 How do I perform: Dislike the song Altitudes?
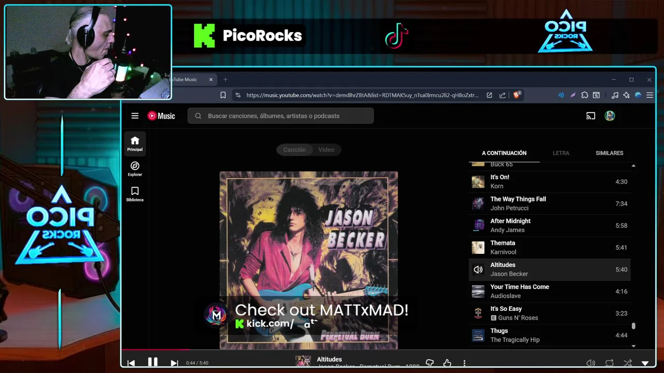[430, 363]
